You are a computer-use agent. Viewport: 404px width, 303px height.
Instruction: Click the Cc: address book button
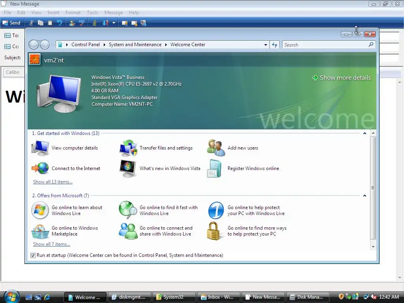(x=11, y=47)
